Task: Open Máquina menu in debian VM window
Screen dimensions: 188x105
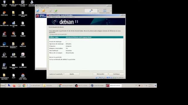Action: click(54, 17)
